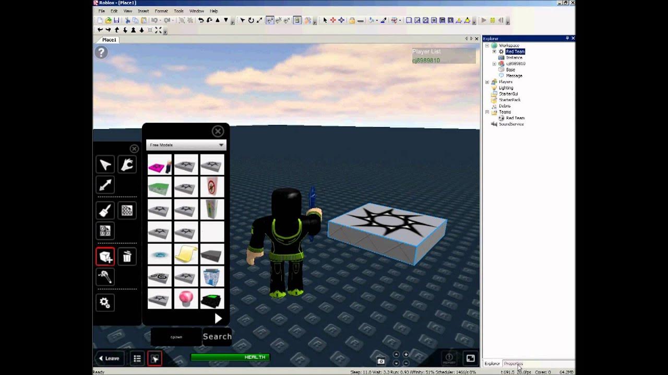Select Message under Workspace
This screenshot has width=668, height=375.
(514, 76)
